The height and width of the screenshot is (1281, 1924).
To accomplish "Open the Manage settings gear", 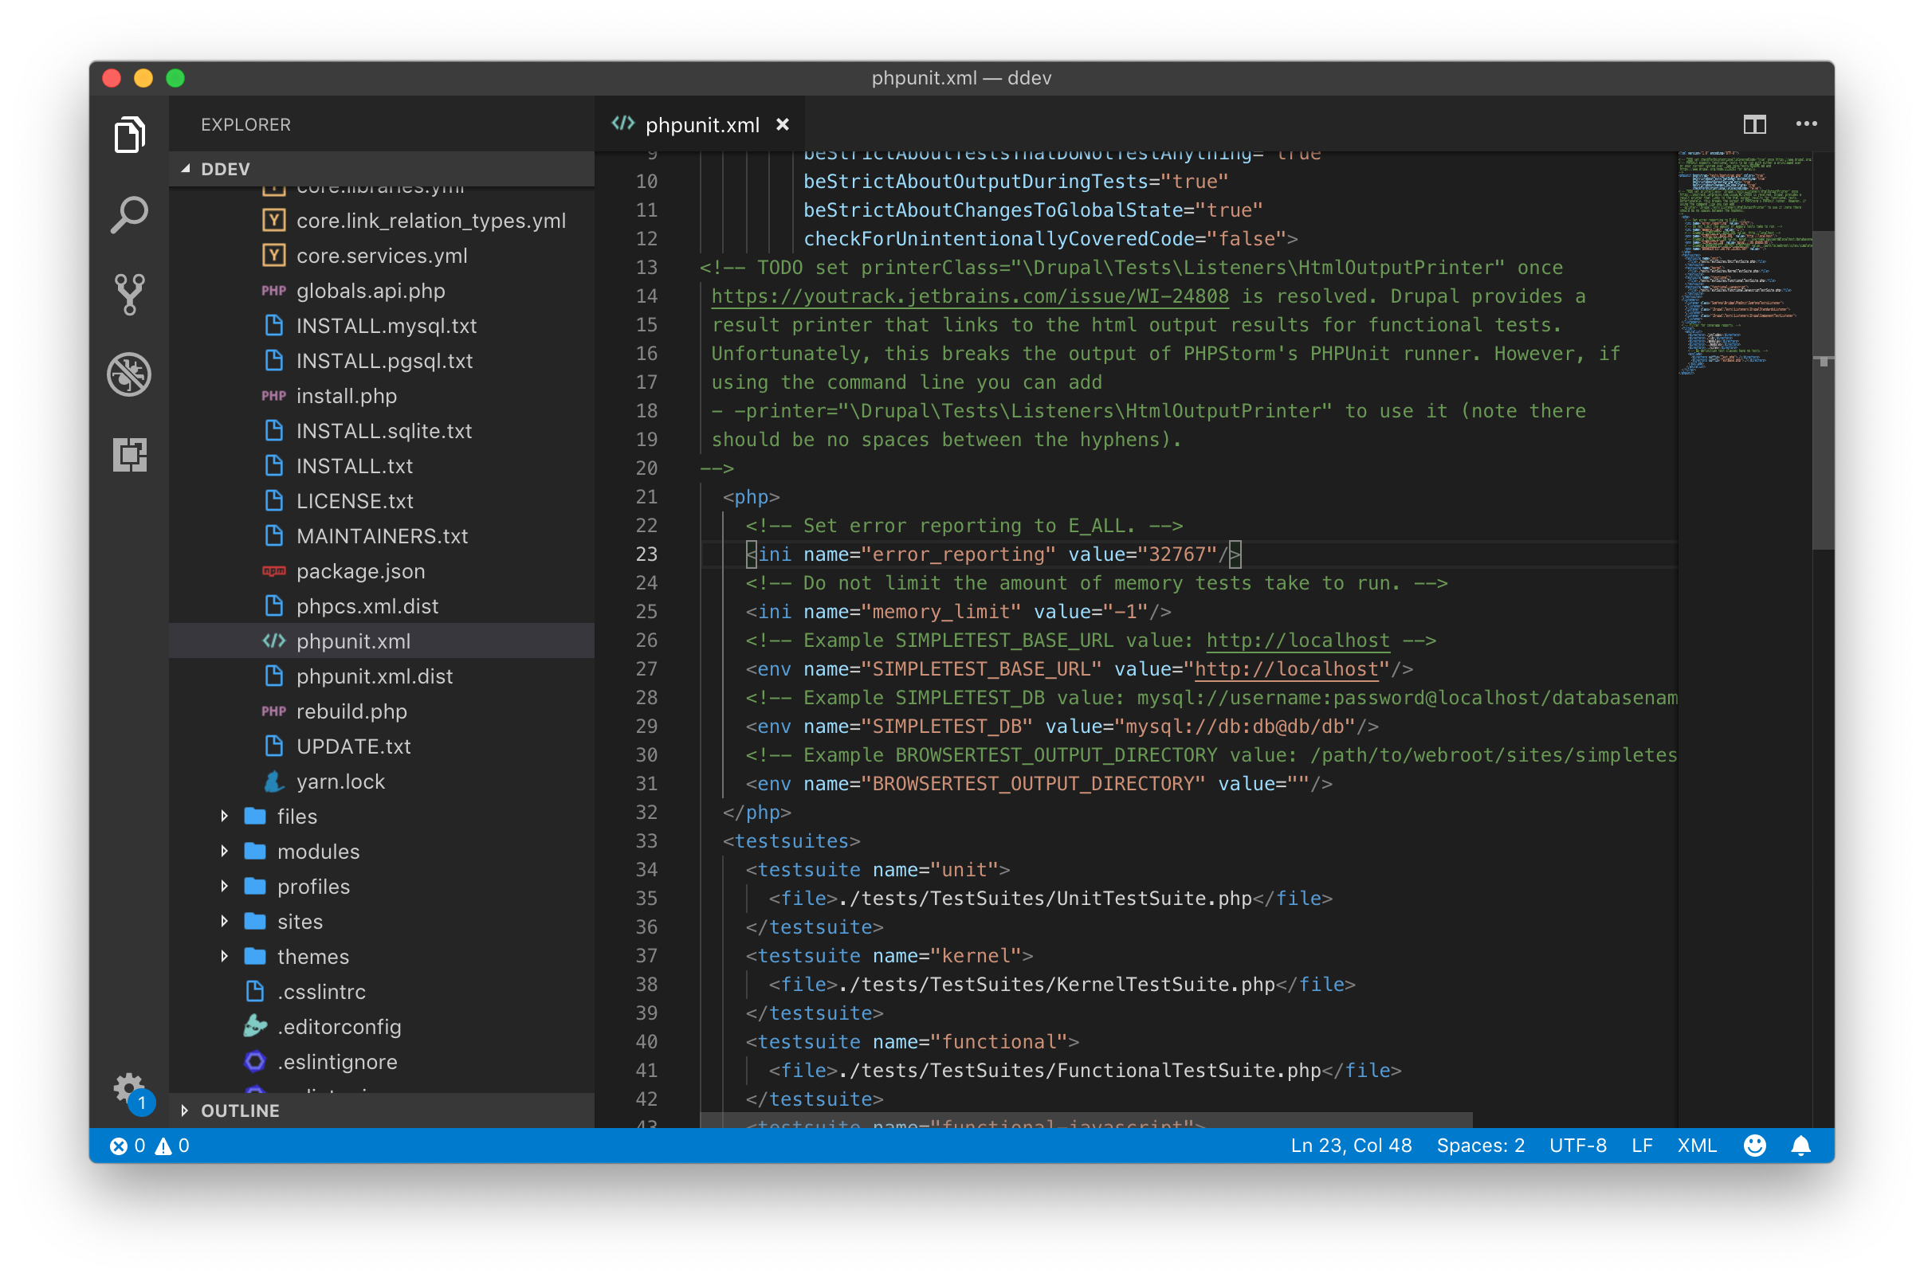I will click(128, 1087).
